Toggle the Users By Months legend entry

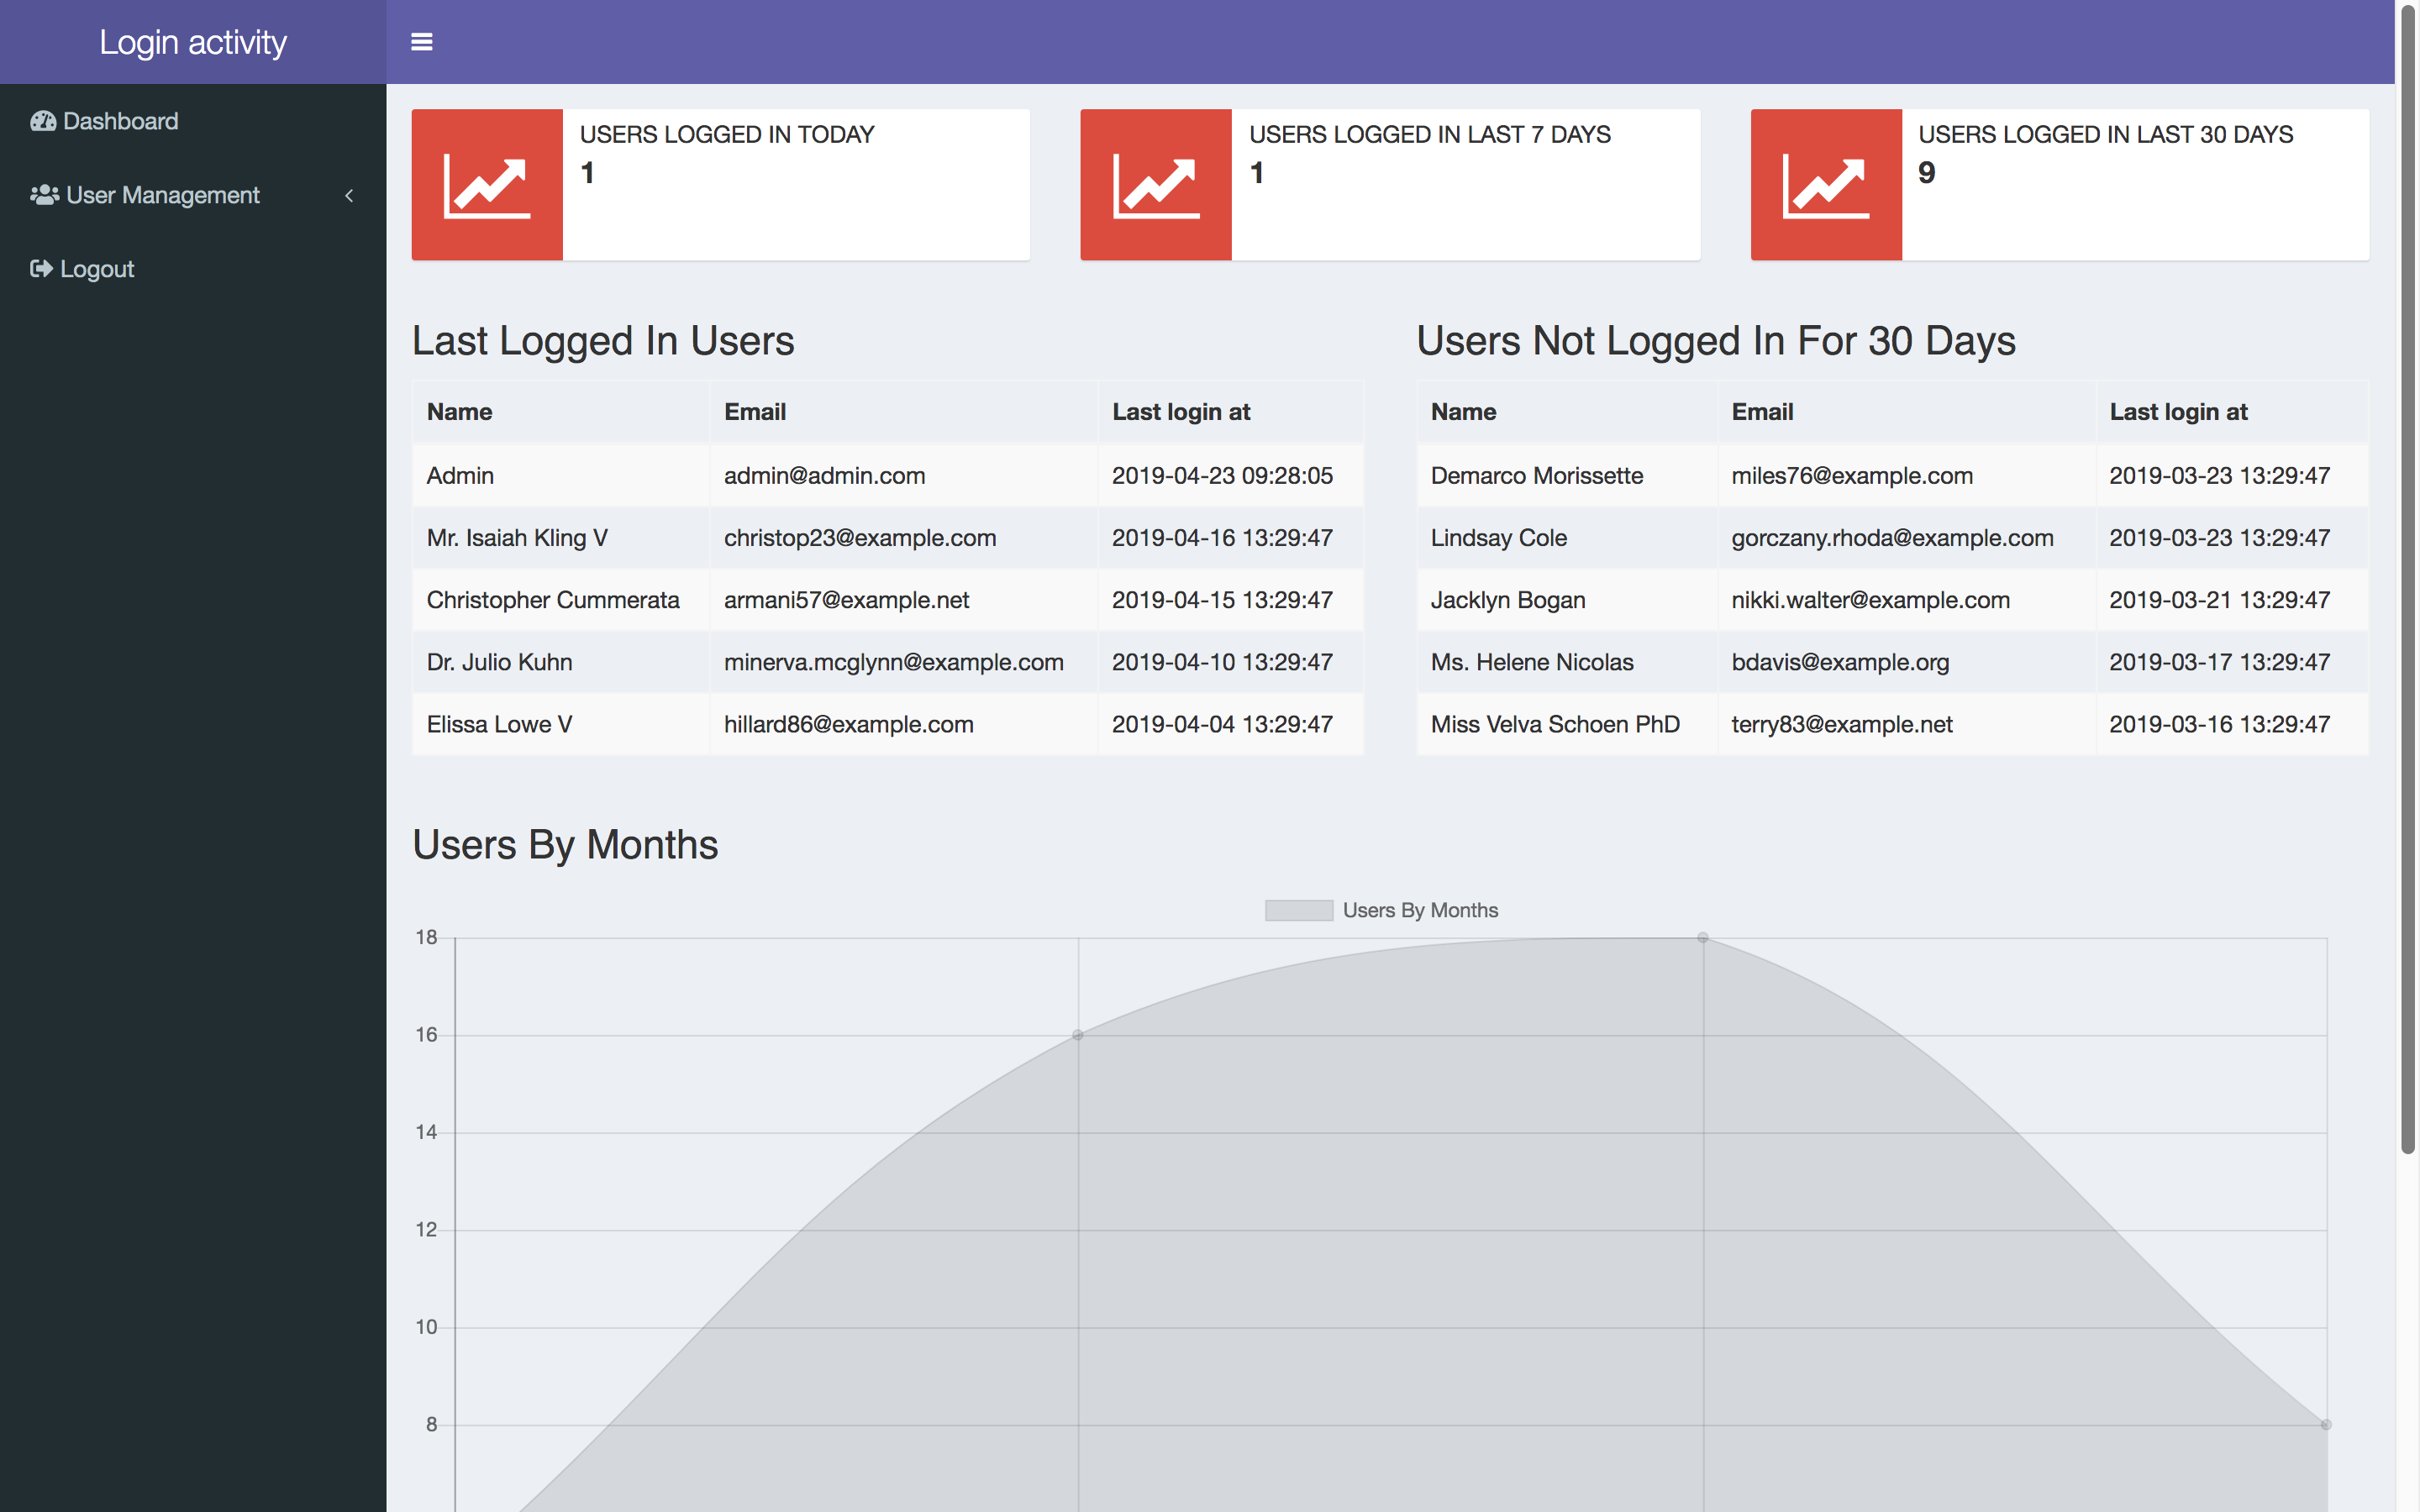(x=1381, y=910)
